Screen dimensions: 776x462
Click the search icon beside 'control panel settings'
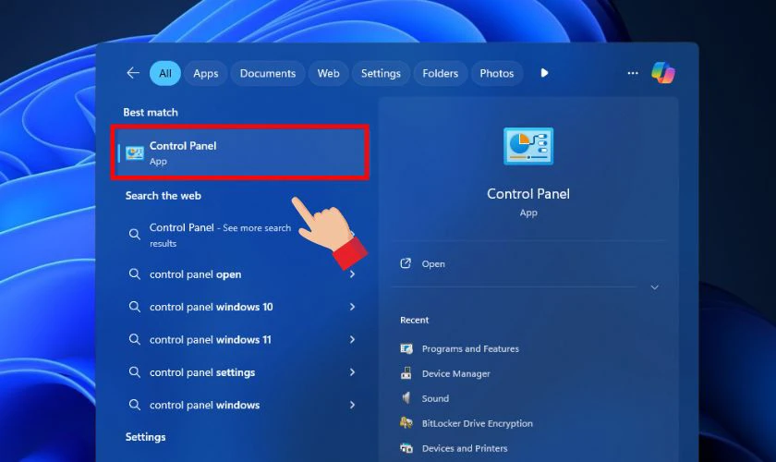[x=135, y=371]
